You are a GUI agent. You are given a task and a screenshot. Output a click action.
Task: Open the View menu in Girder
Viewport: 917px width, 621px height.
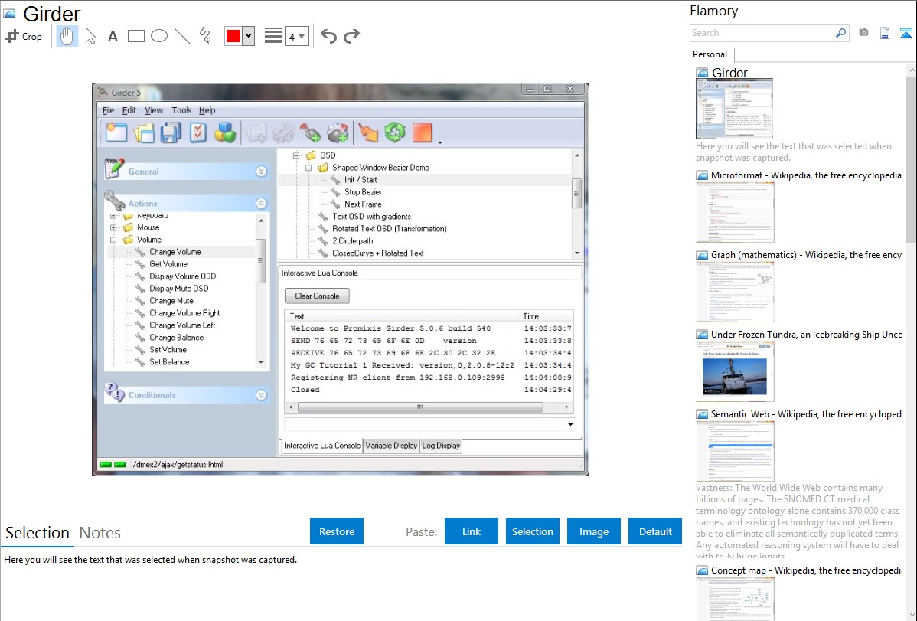[x=154, y=110]
